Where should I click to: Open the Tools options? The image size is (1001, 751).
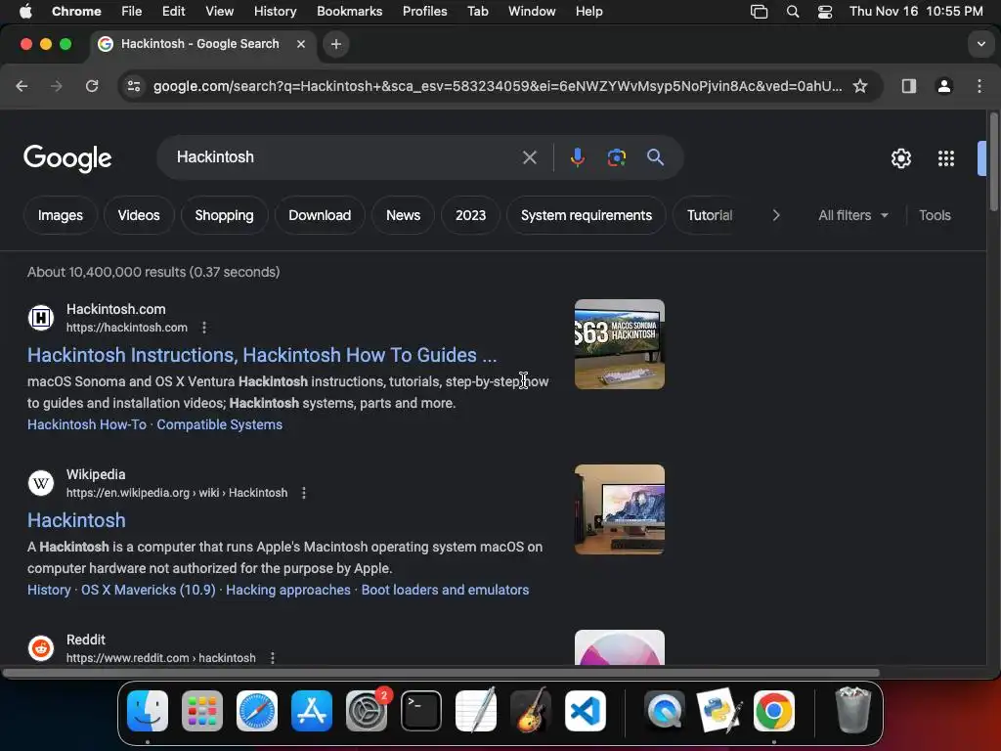[935, 215]
